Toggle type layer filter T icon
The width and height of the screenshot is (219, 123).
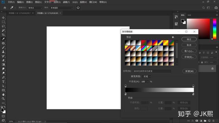point(204,53)
